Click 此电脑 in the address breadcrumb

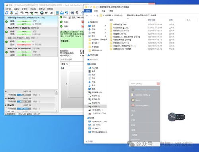[108, 15]
